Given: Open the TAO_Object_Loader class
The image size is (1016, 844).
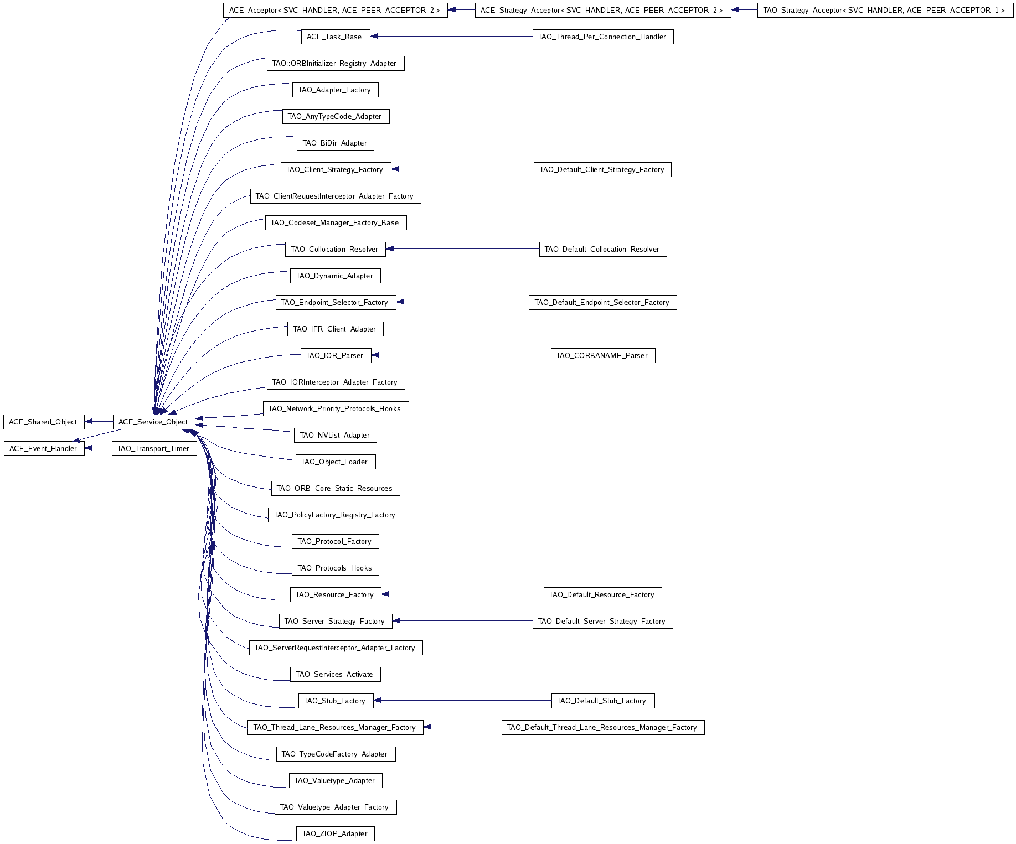Looking at the screenshot, I should [334, 462].
